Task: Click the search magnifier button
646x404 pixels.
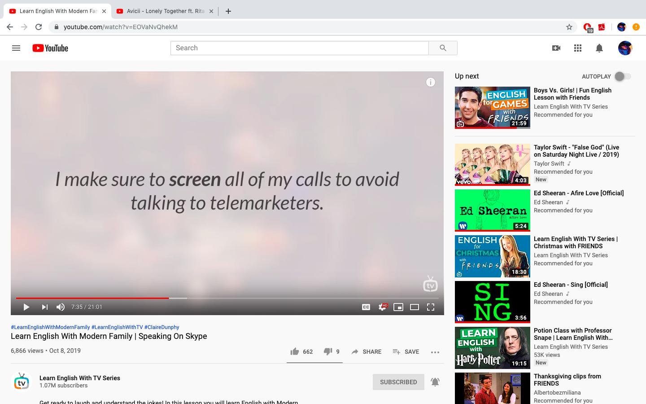Action: pyautogui.click(x=443, y=48)
